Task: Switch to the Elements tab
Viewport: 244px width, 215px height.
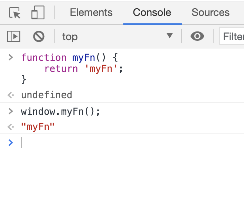Action: click(x=91, y=12)
